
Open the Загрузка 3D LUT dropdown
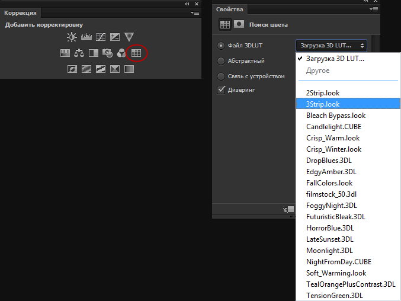pyautogui.click(x=331, y=46)
